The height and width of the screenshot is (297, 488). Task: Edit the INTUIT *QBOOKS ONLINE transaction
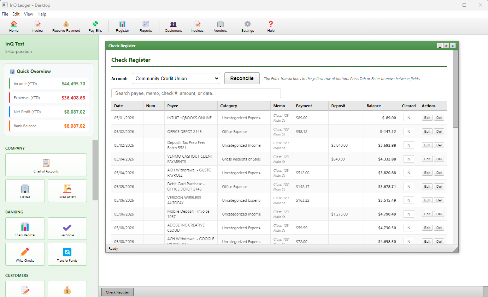click(x=427, y=118)
